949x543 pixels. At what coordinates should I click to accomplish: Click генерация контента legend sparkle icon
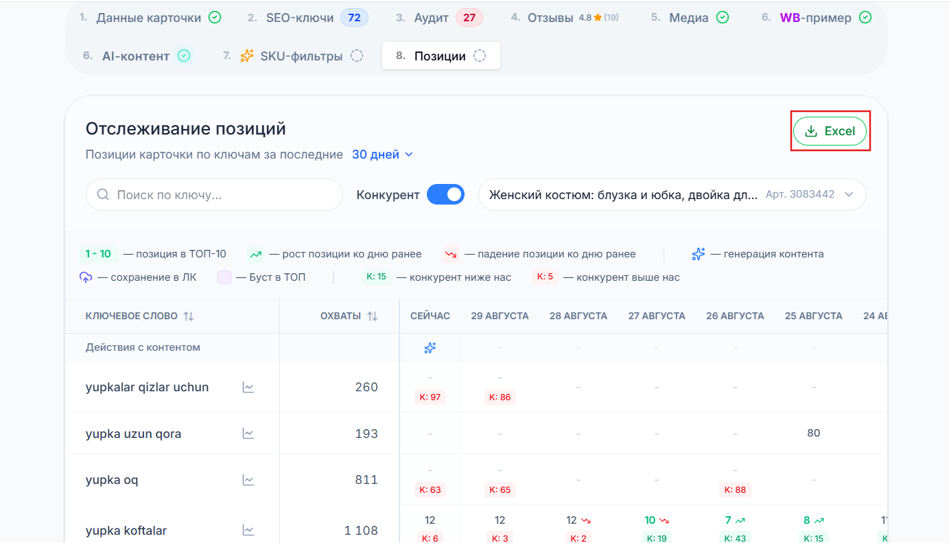click(699, 254)
